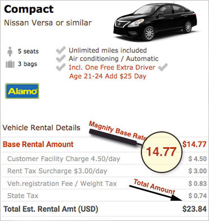Click the checkmark beside Unlimited miles included
Image resolution: width=209 pixels, height=221 pixels.
(x=61, y=50)
